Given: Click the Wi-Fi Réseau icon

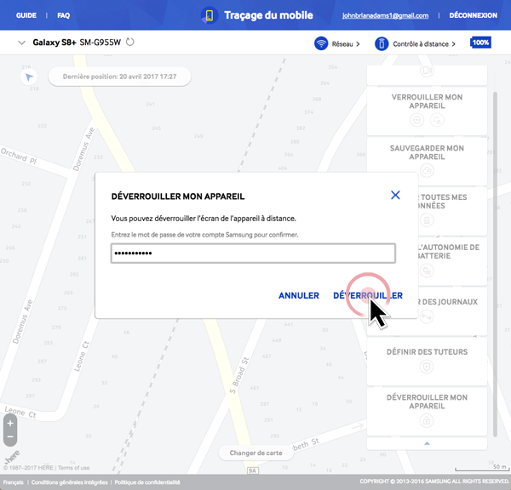Looking at the screenshot, I should [x=321, y=43].
